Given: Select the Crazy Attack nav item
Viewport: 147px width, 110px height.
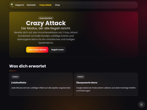Looking at the screenshot, I should point(45,5).
